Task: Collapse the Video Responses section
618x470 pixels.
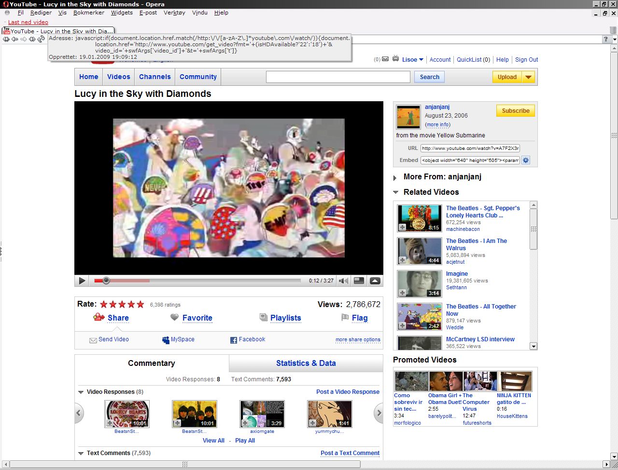Action: tap(81, 392)
